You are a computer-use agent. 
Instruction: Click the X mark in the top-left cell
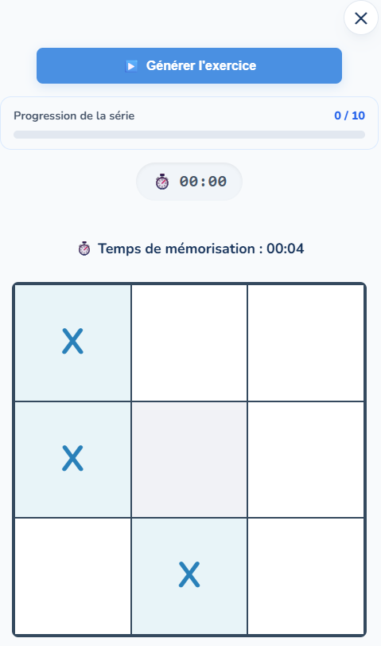pyautogui.click(x=73, y=341)
